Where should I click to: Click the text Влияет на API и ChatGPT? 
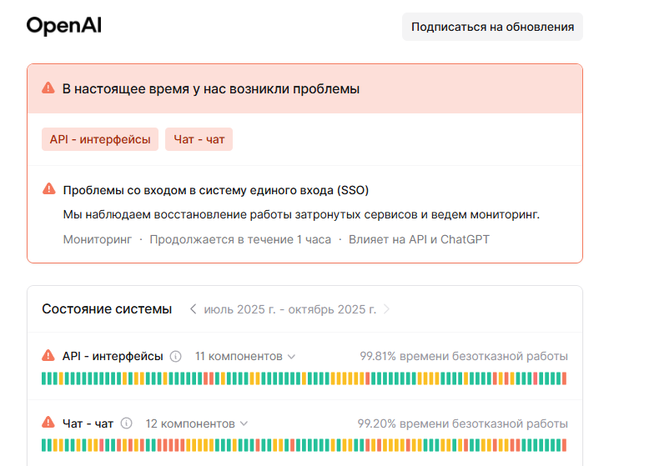419,239
